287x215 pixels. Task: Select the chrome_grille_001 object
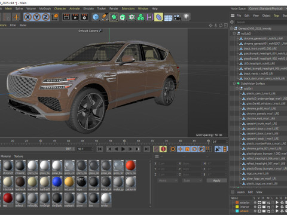(264, 149)
